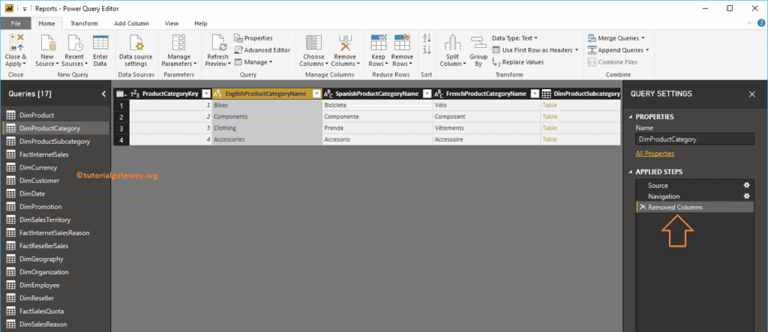Select the Source applied step
This screenshot has height=332, width=768.
[694, 186]
